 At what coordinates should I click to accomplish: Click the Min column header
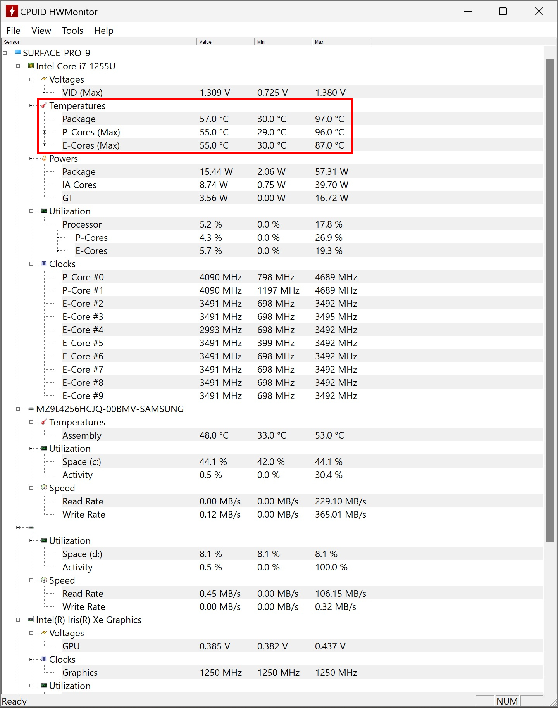point(283,42)
